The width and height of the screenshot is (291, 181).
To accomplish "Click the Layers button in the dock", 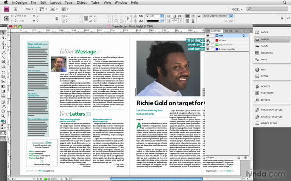I will pos(272,39).
